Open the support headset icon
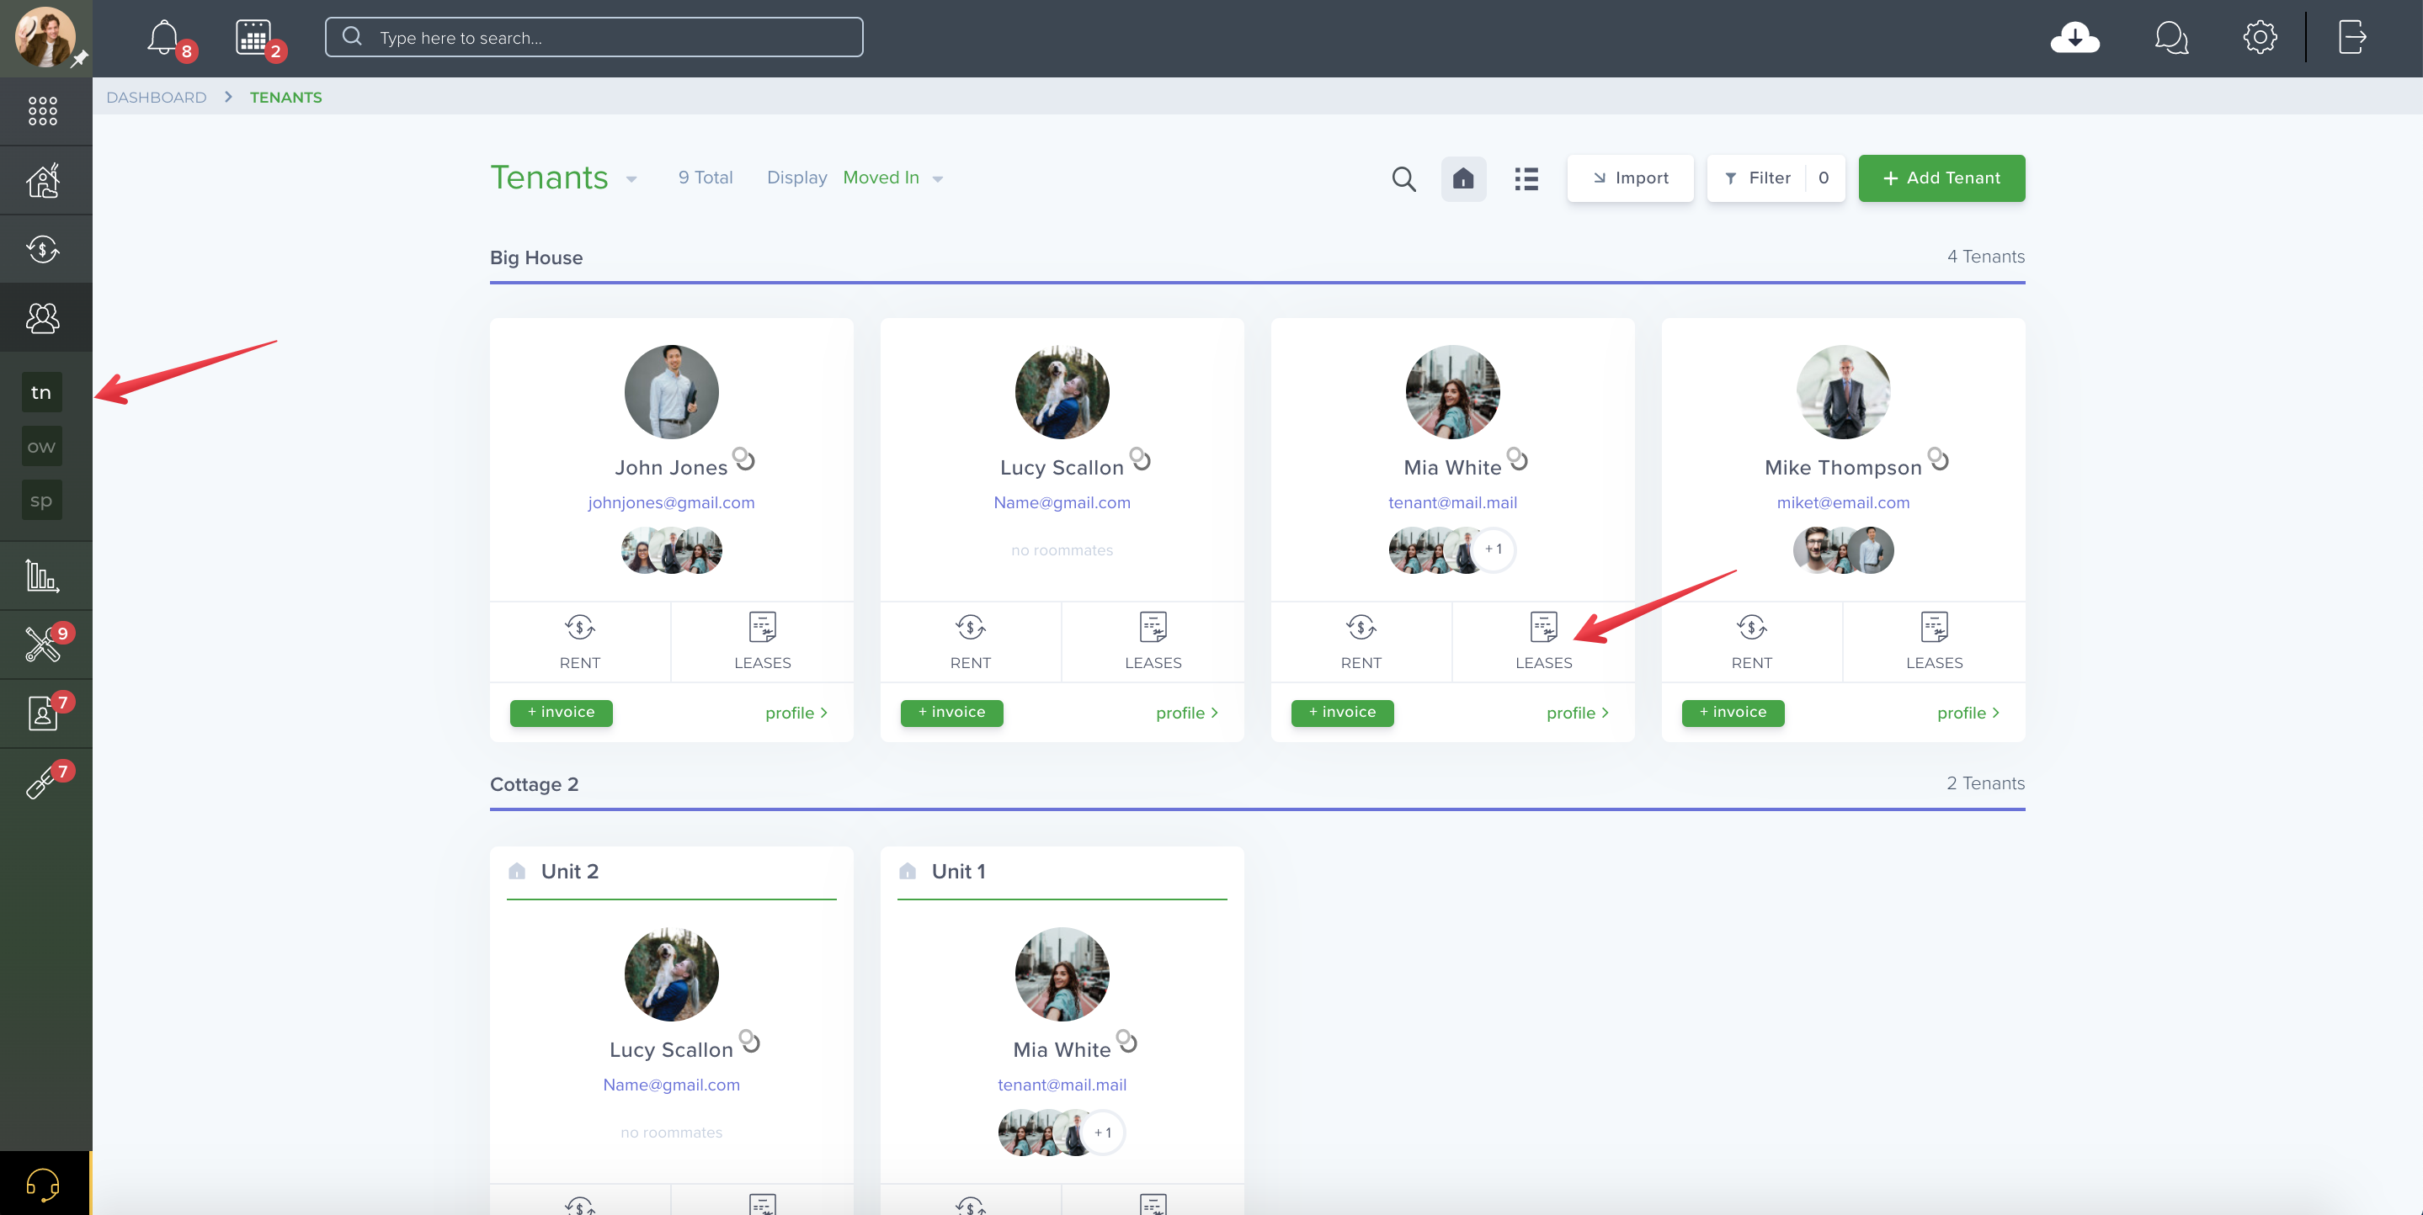Viewport: 2423px width, 1215px height. [42, 1184]
